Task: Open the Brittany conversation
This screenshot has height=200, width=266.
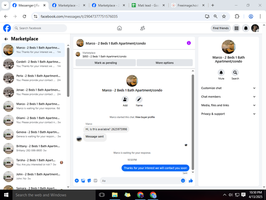Action: point(33,148)
